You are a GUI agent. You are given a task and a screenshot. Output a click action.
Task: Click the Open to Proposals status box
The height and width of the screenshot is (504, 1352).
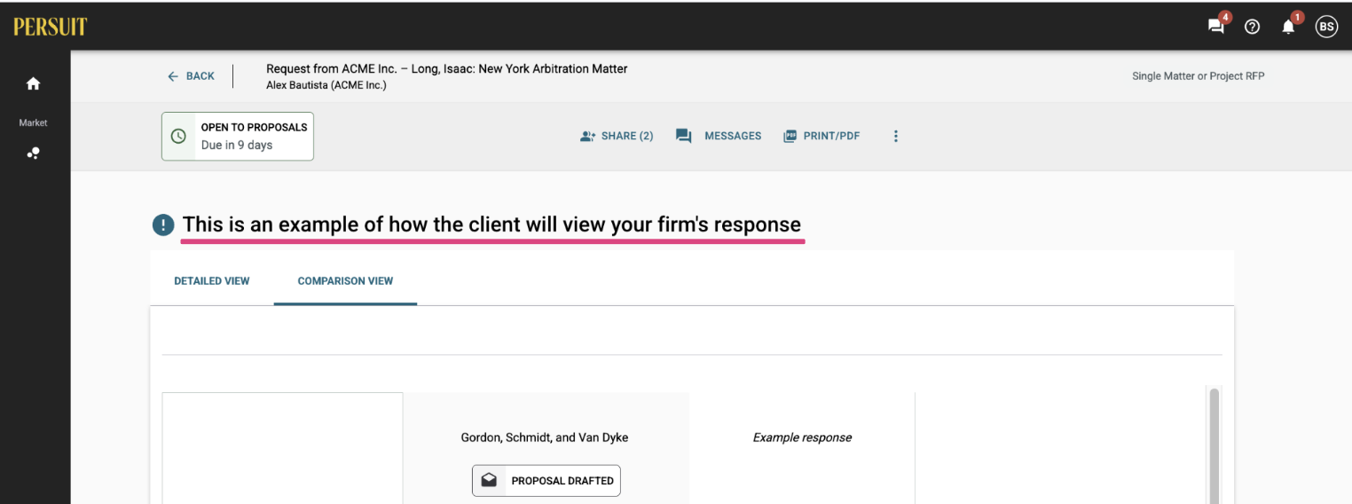[x=238, y=136]
